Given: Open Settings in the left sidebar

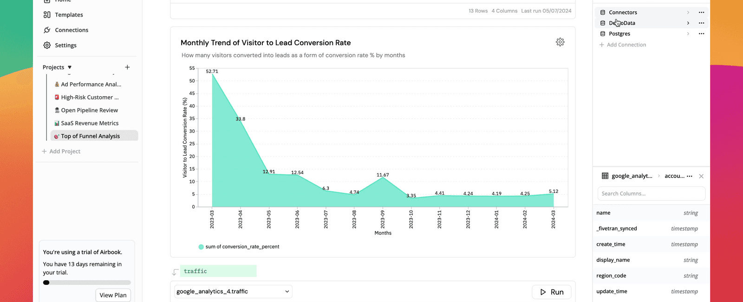Looking at the screenshot, I should coord(65,46).
